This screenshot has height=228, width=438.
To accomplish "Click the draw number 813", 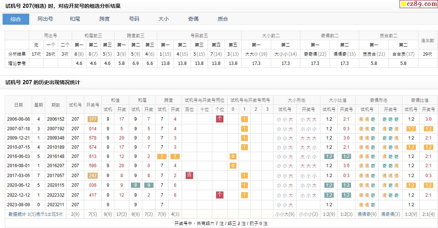I will tap(93, 156).
